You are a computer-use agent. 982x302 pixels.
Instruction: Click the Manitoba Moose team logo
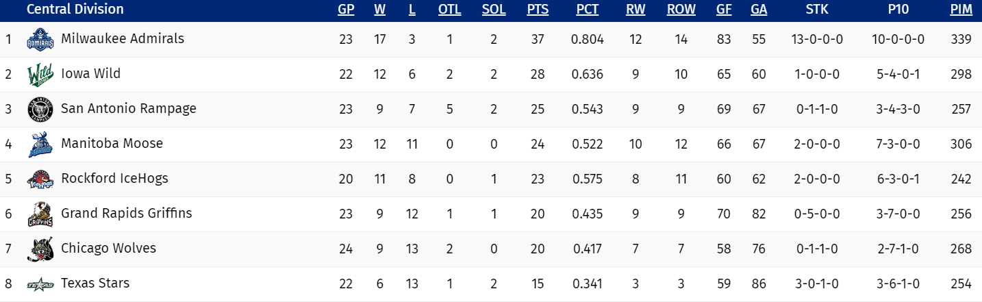(x=40, y=144)
